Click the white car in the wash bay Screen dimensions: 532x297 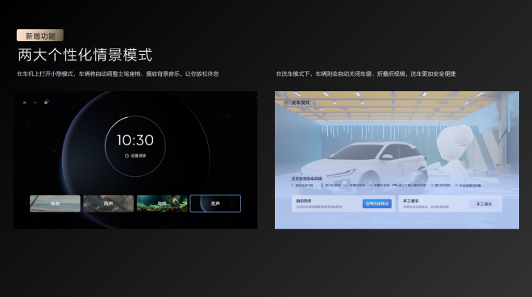pyautogui.click(x=363, y=166)
